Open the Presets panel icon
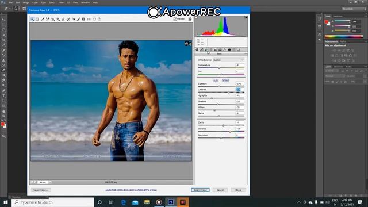 [x=234, y=50]
